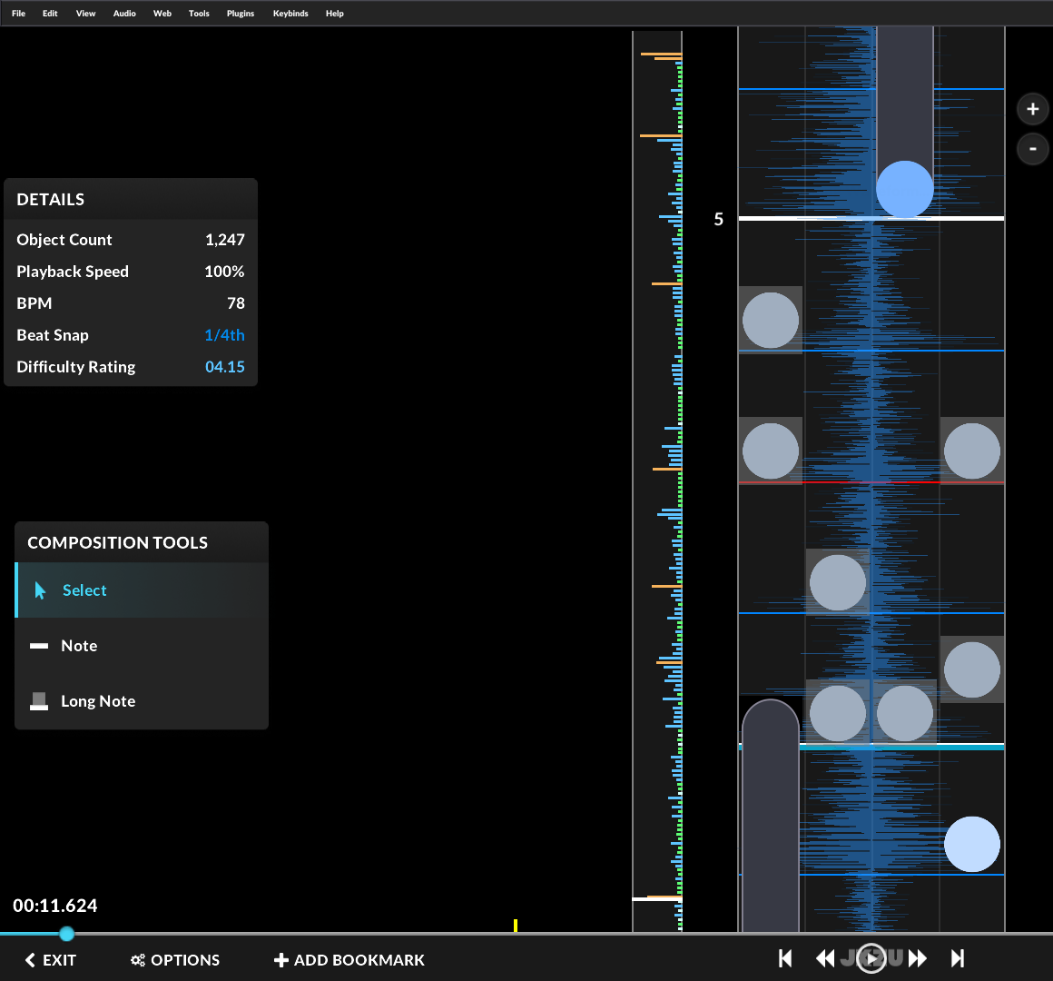The width and height of the screenshot is (1053, 981).
Task: Click the song progress slider handle
Action: click(66, 933)
